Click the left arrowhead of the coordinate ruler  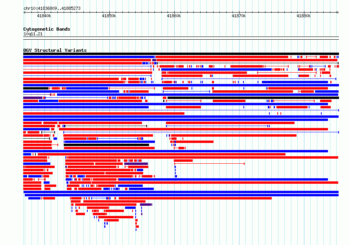point(24,12)
